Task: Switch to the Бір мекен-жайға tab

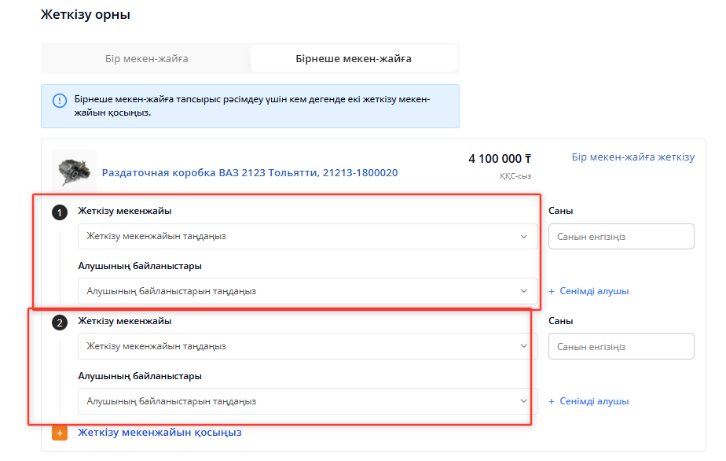Action: pos(146,58)
